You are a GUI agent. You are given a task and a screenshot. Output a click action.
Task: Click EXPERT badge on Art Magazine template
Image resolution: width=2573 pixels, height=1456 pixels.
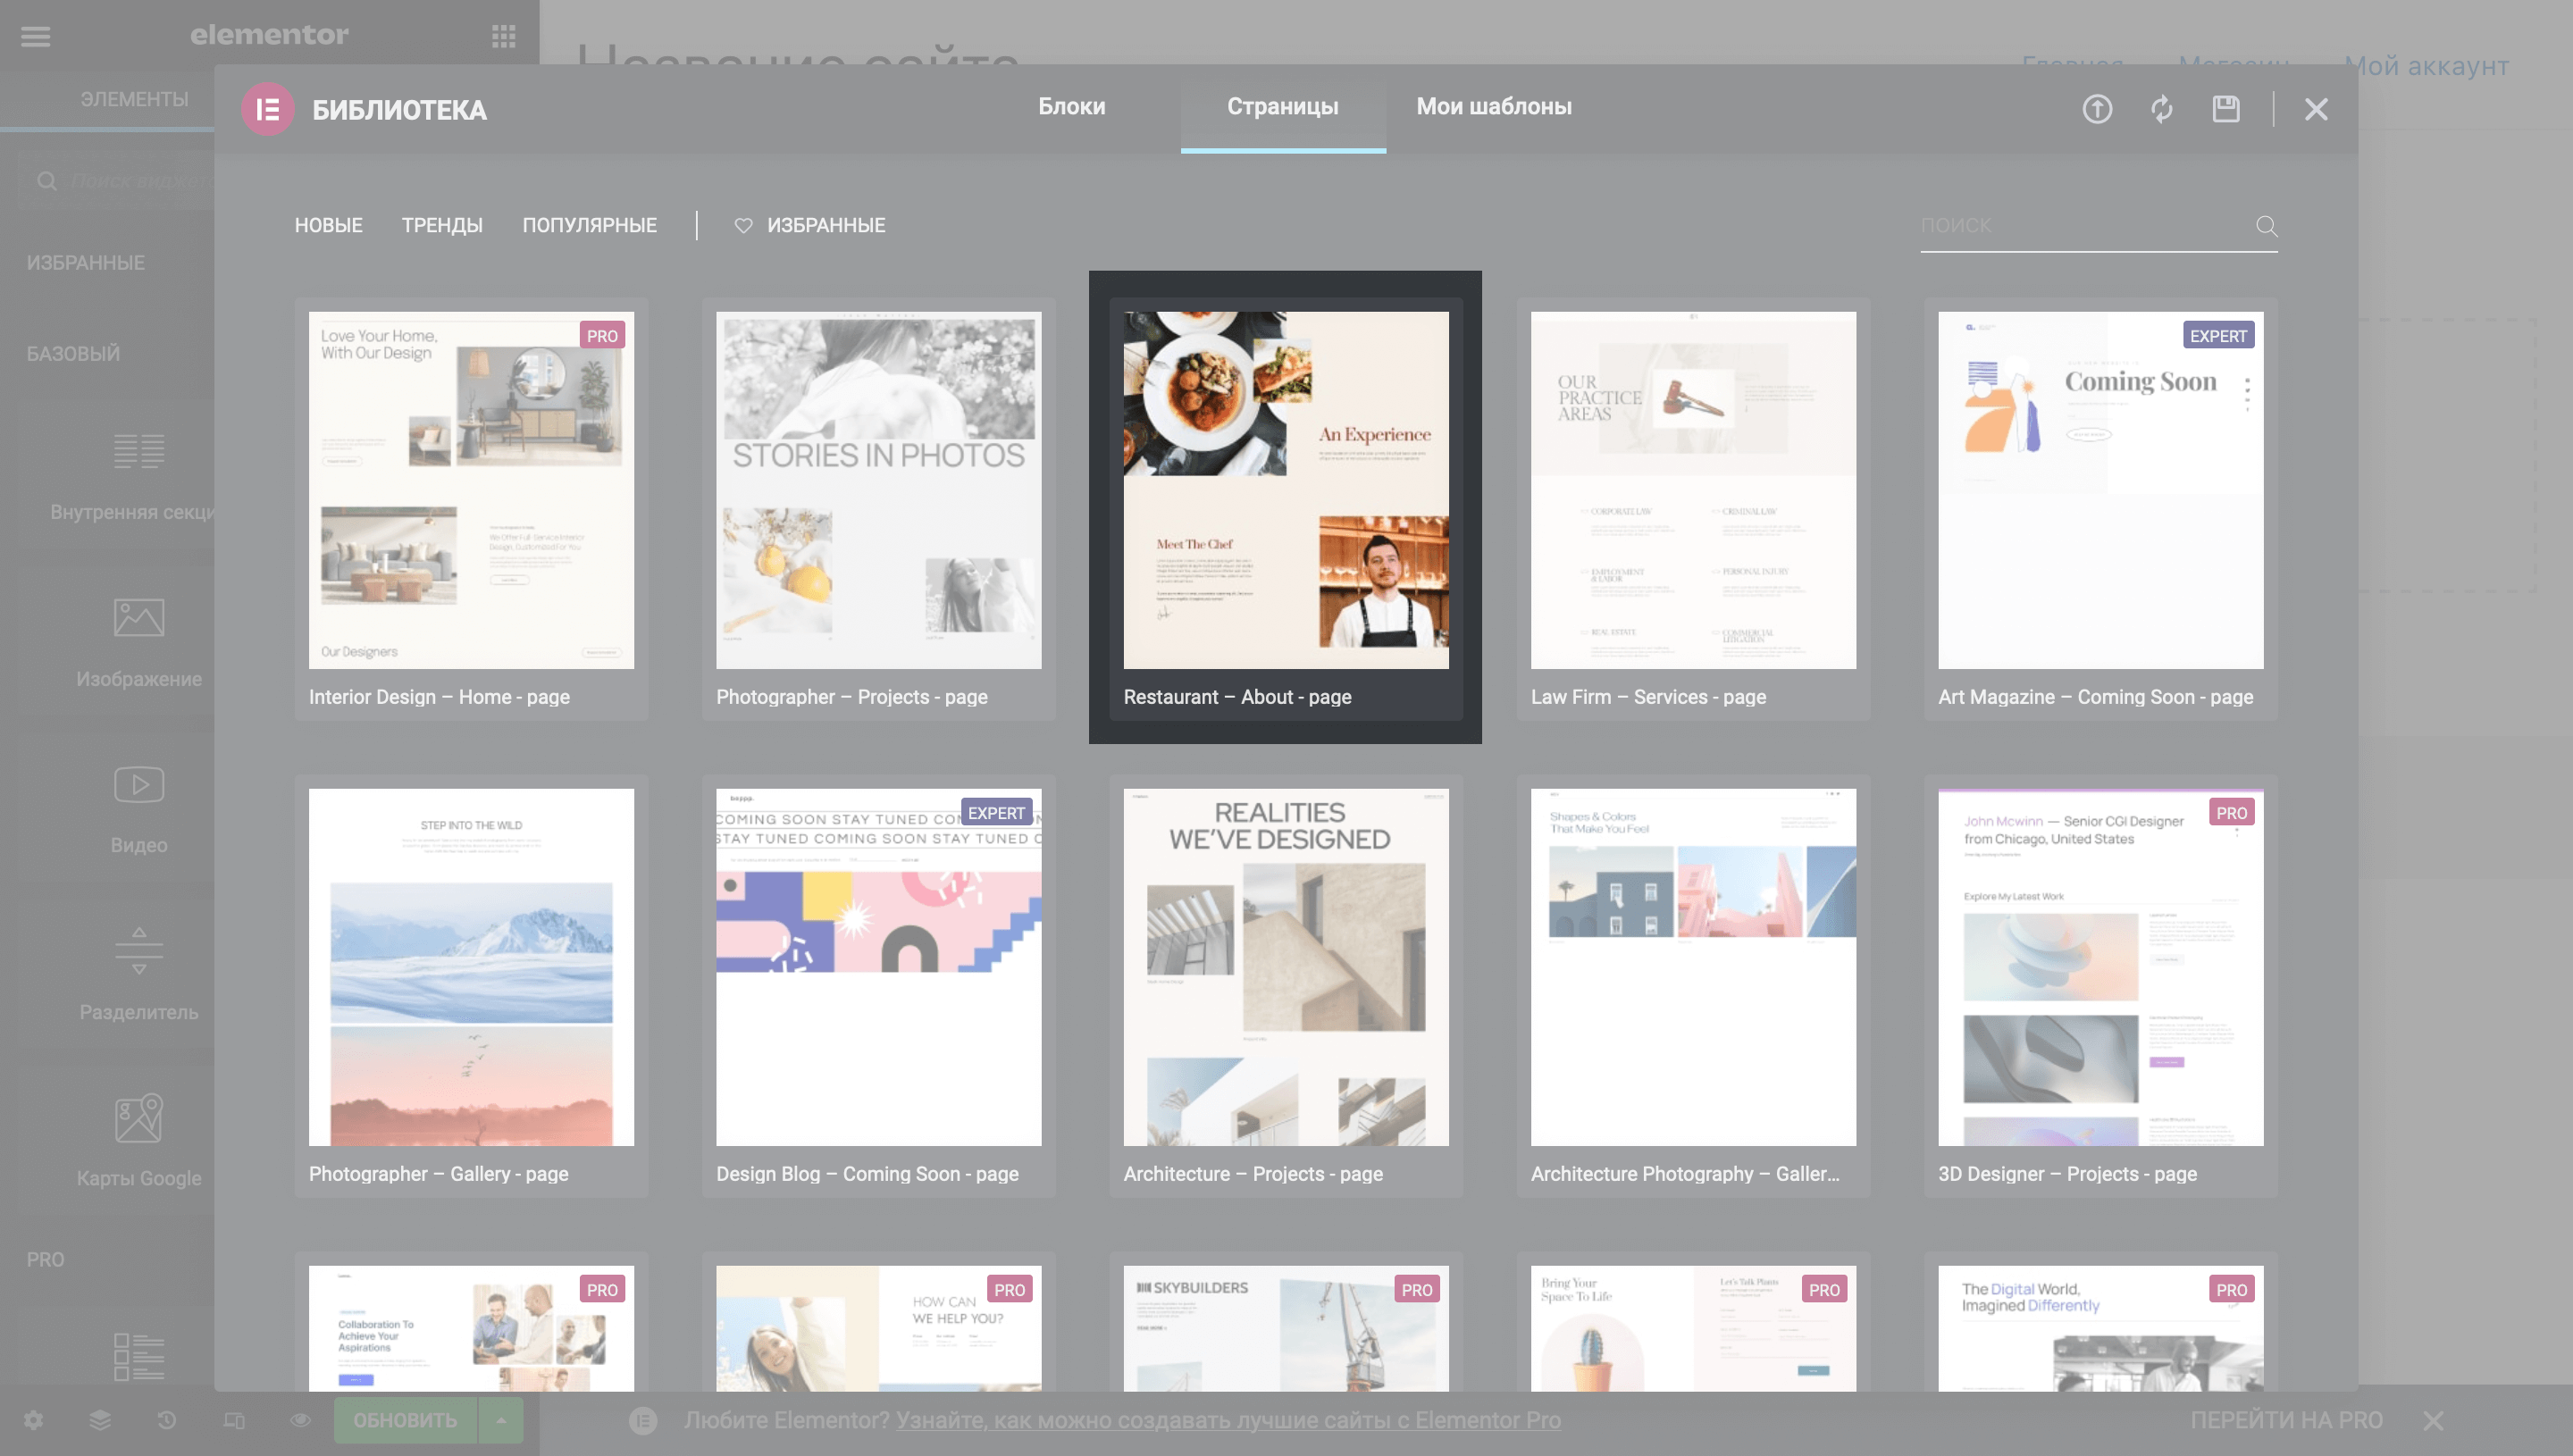(2218, 336)
